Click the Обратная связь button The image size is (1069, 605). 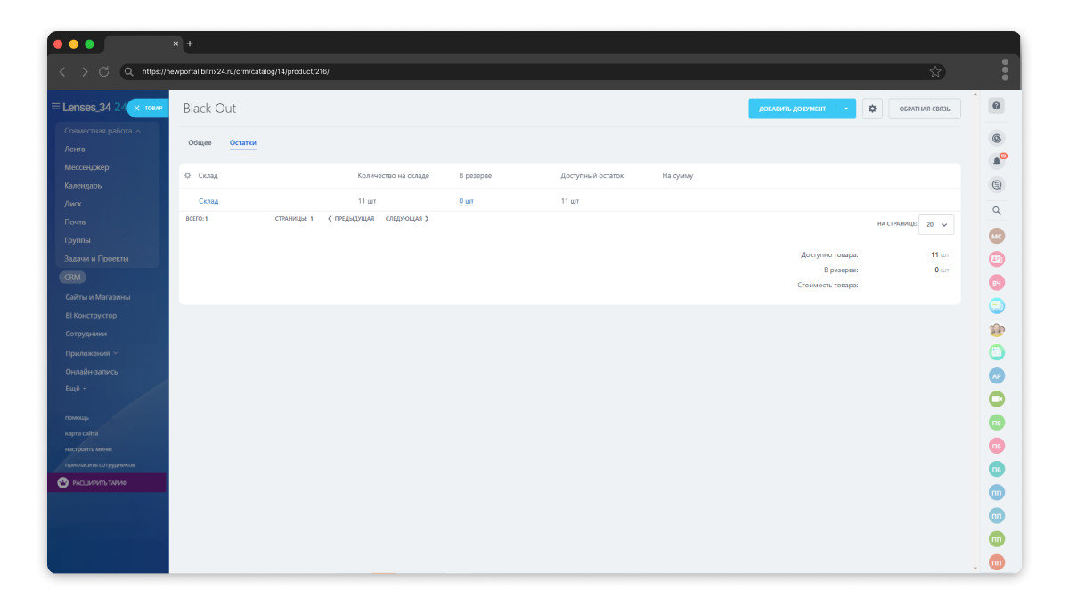(924, 109)
